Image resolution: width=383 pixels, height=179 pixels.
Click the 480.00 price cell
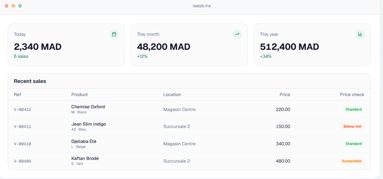(x=283, y=161)
